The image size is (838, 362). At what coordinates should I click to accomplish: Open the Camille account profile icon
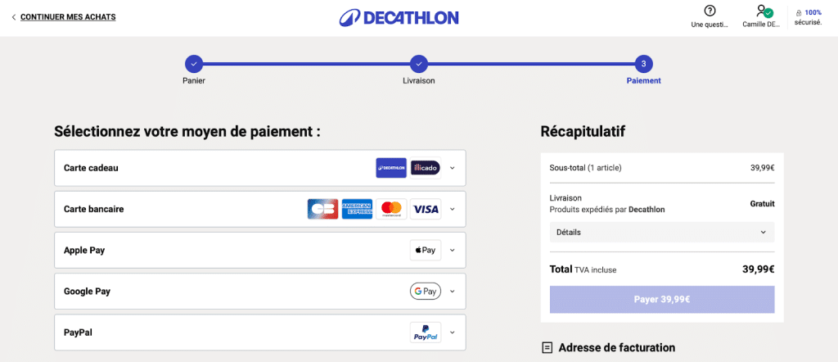(x=764, y=11)
